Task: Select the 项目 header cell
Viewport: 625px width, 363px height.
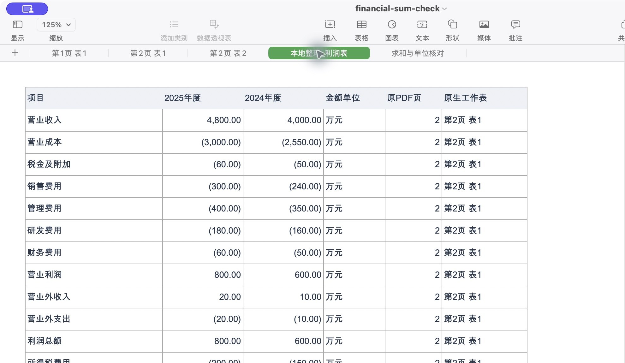Action: click(x=94, y=98)
